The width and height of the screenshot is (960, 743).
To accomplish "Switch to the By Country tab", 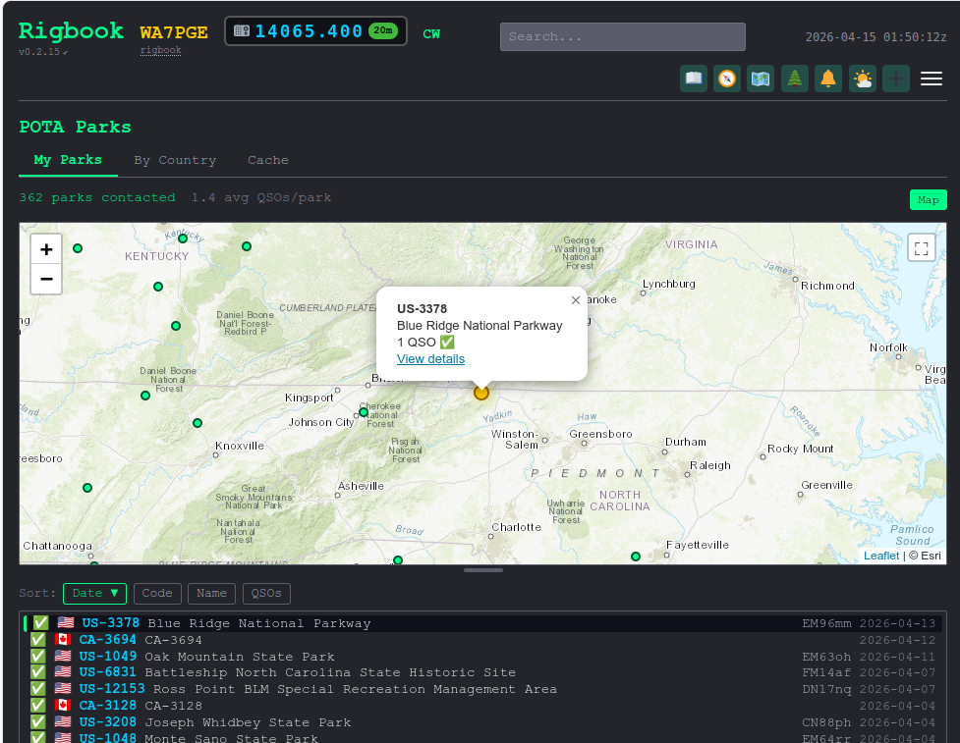I will click(x=175, y=160).
